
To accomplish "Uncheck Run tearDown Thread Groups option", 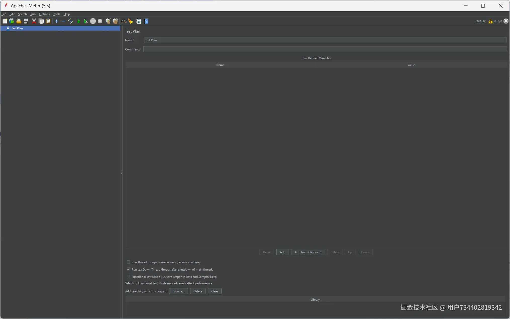I will 128,269.
